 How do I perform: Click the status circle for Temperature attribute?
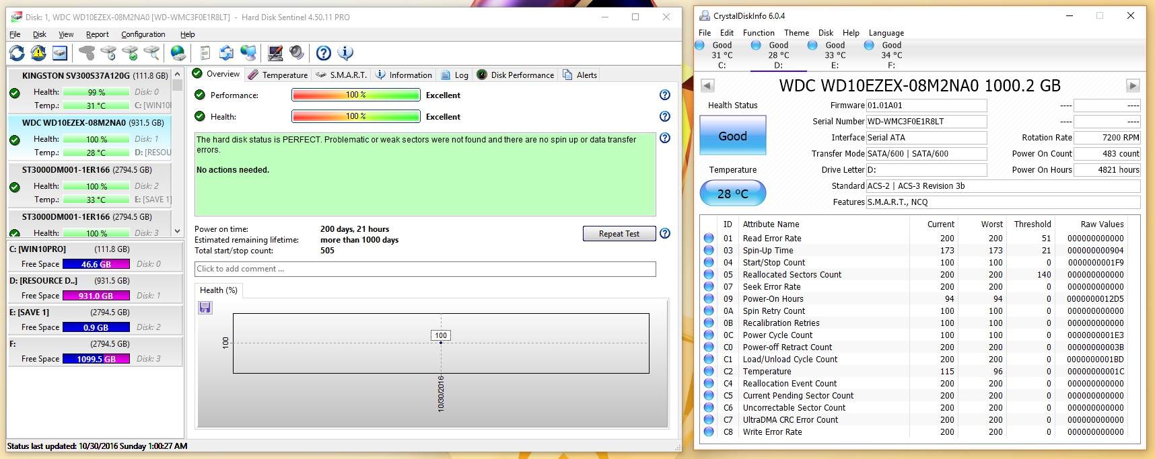click(x=709, y=371)
